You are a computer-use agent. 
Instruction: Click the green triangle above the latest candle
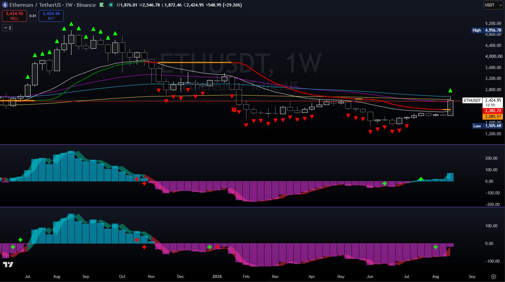451,90
